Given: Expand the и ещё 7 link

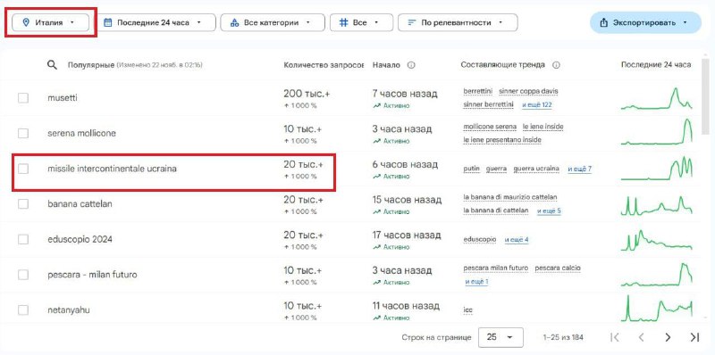Looking at the screenshot, I should point(579,169).
